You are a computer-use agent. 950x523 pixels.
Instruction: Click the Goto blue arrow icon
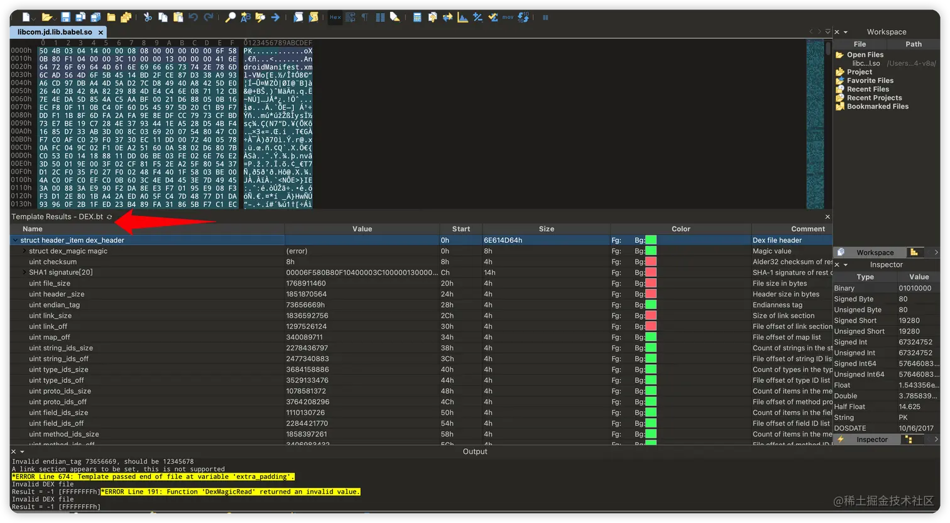[x=275, y=18]
